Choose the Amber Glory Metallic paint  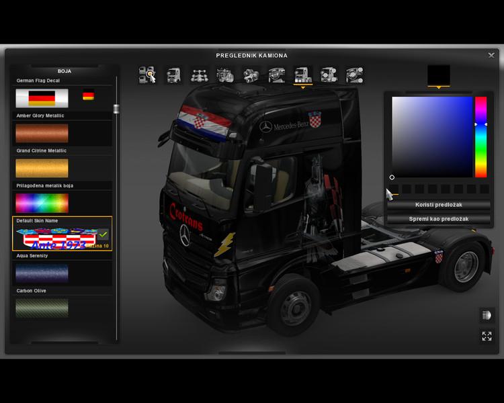tap(42, 134)
